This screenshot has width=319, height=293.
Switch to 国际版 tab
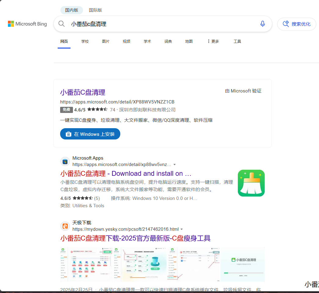click(96, 10)
